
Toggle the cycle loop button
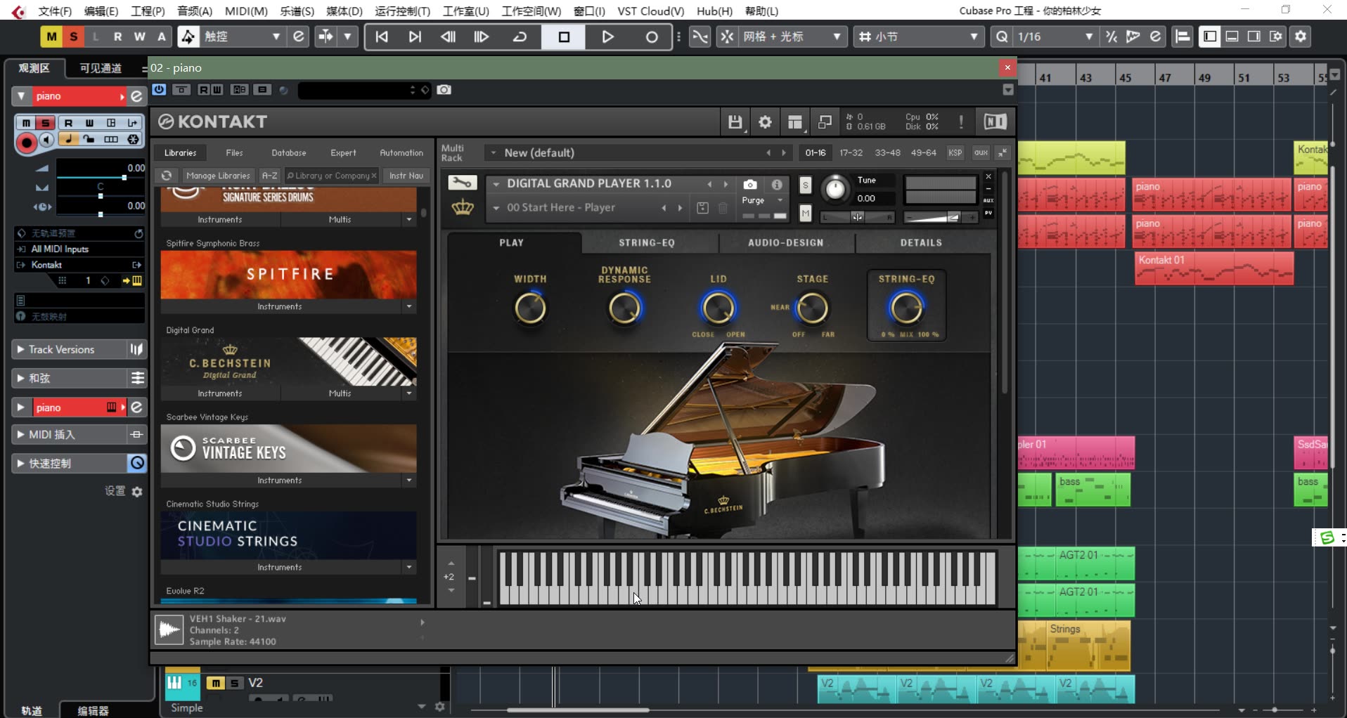(x=520, y=37)
